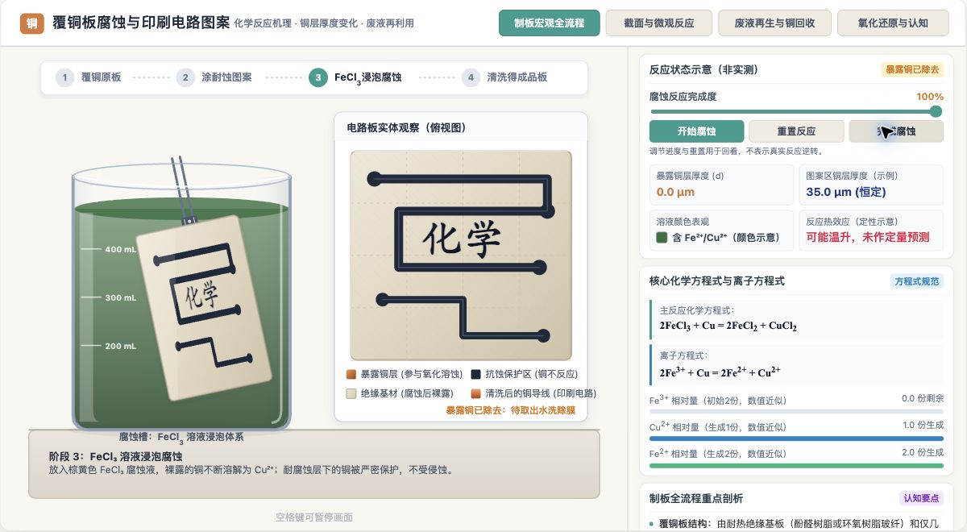Click the 开始腐蚀 button
This screenshot has width=967, height=532.
(696, 131)
